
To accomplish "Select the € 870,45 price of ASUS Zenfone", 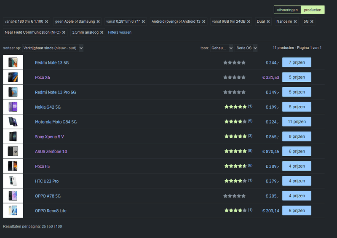I will tap(270, 152).
